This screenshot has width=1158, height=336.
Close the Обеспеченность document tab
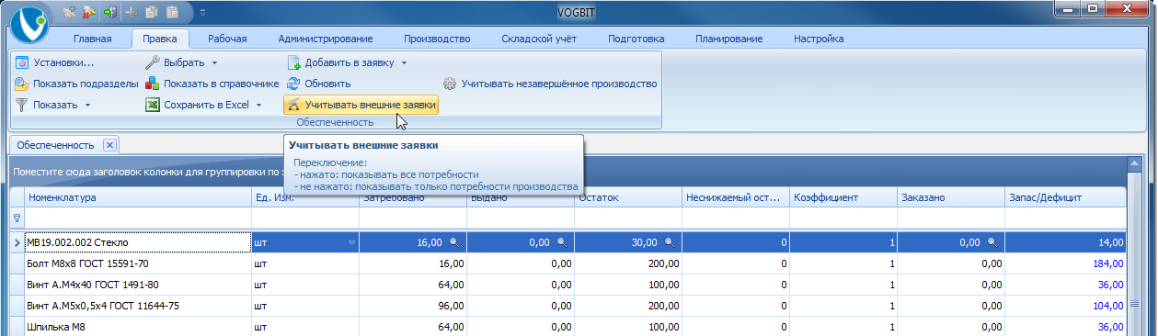click(x=109, y=145)
